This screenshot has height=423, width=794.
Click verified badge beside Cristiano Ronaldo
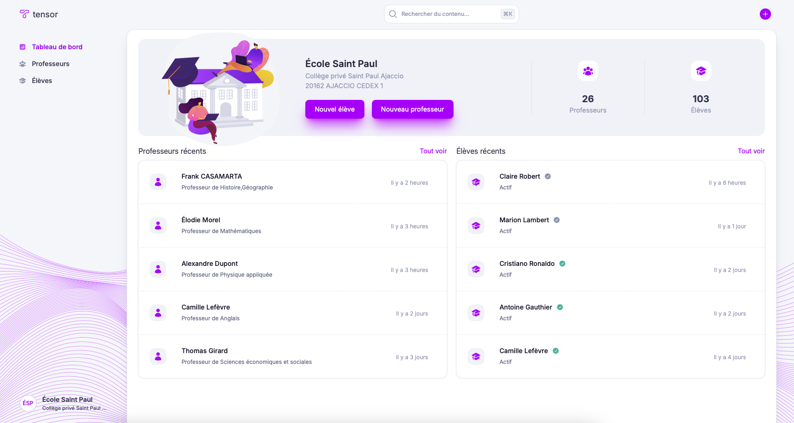click(562, 264)
